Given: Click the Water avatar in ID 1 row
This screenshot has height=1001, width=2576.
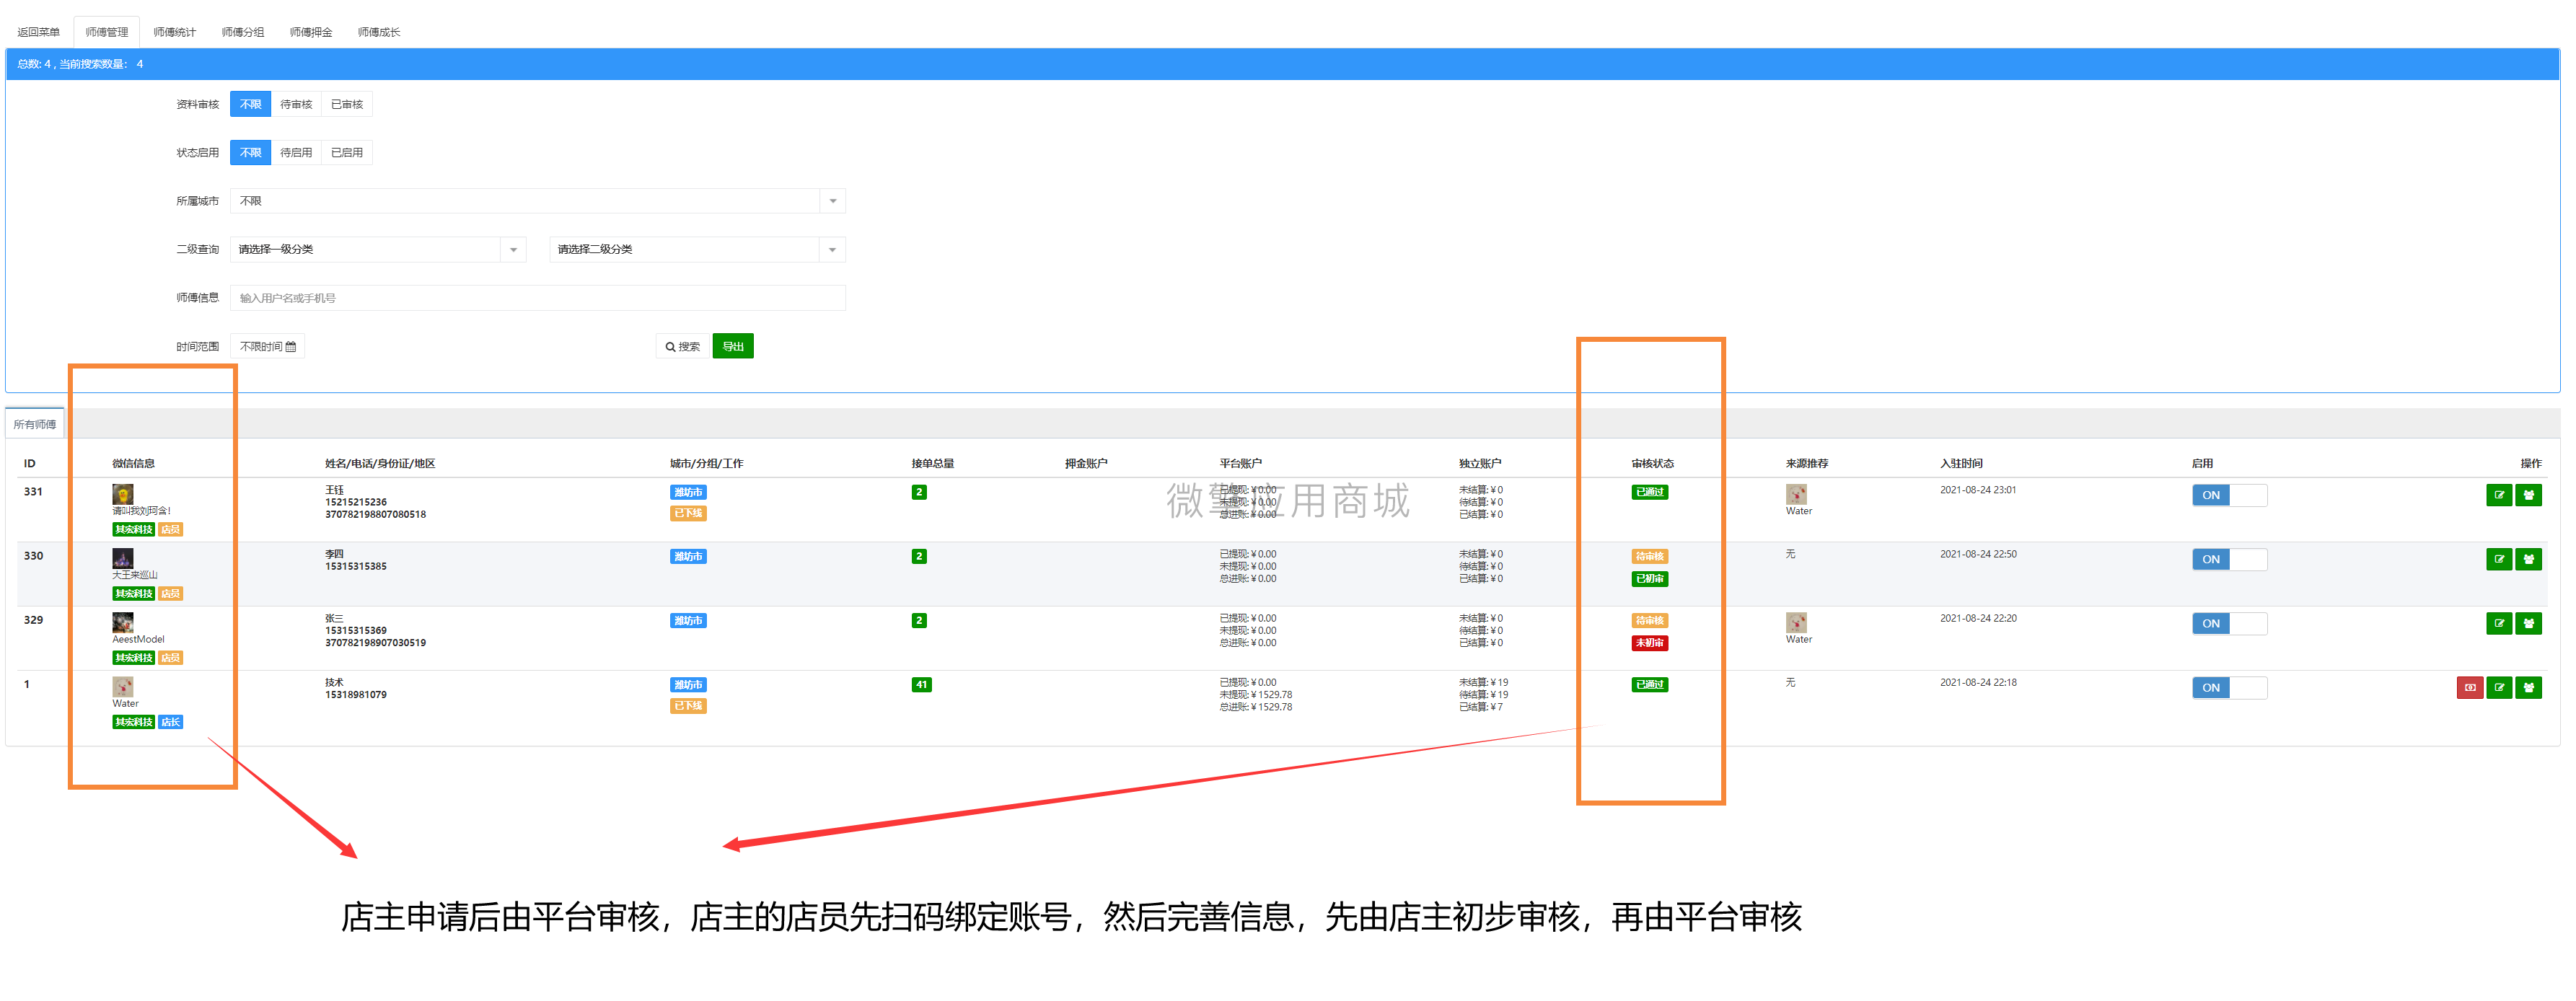Looking at the screenshot, I should click(122, 686).
